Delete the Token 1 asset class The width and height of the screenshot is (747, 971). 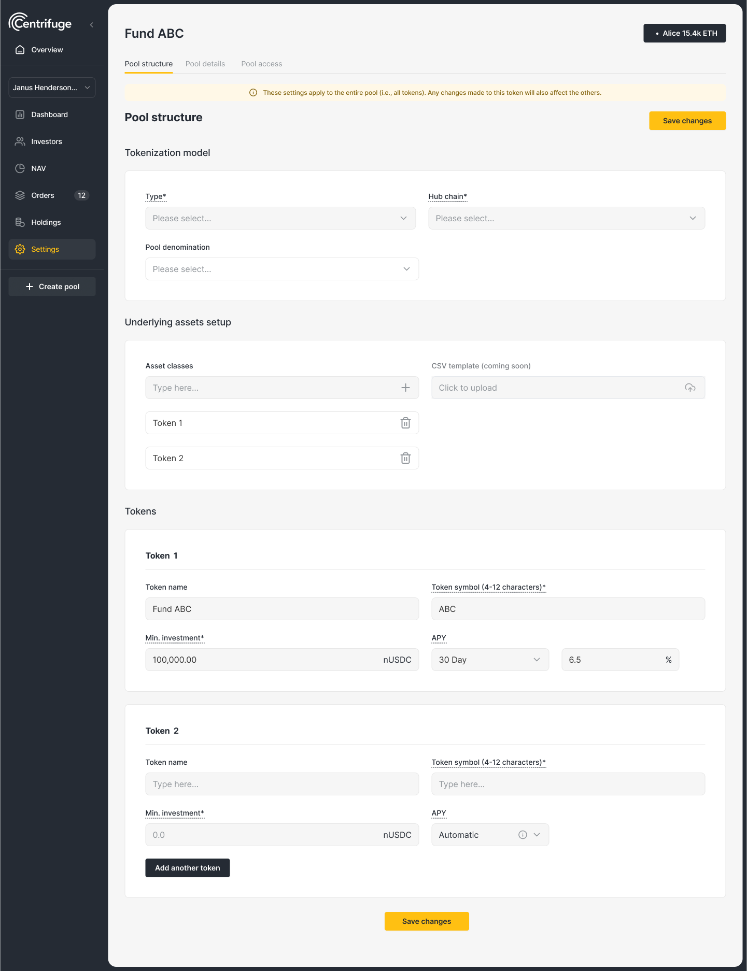(x=405, y=423)
